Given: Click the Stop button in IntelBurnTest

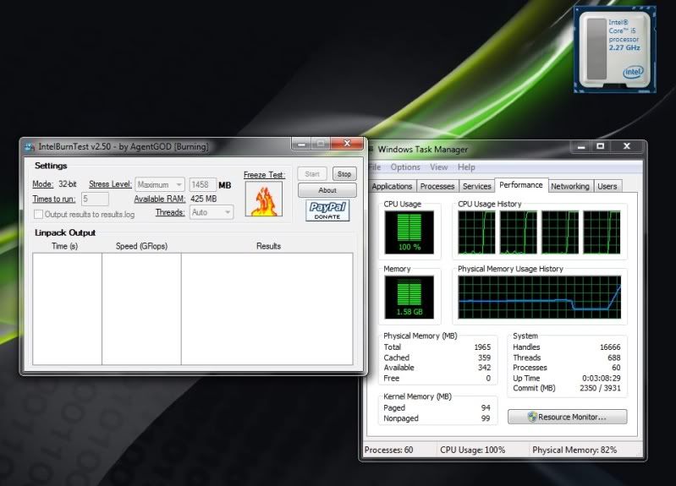Looking at the screenshot, I should pos(344,174).
